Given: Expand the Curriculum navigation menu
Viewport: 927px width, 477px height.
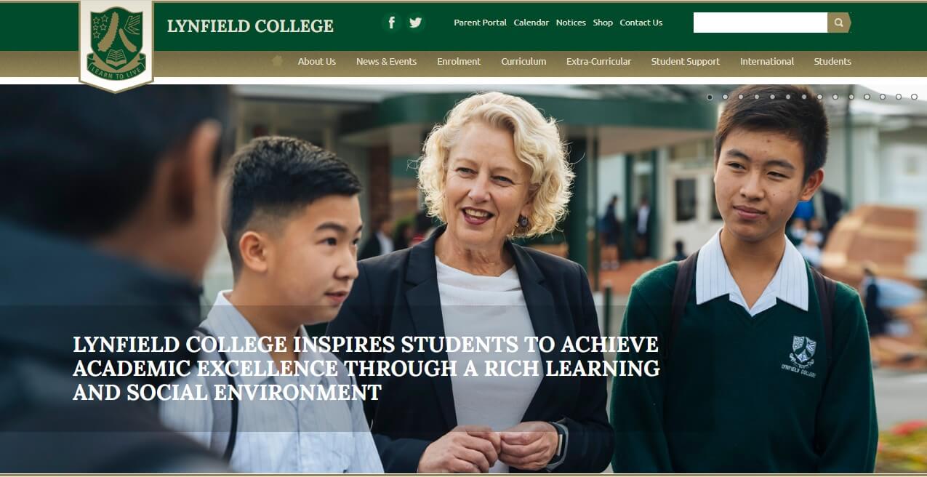Looking at the screenshot, I should click(523, 62).
